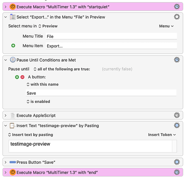The image size is (185, 179).
Task: Expand the Press Button Save action
Action: point(5,162)
